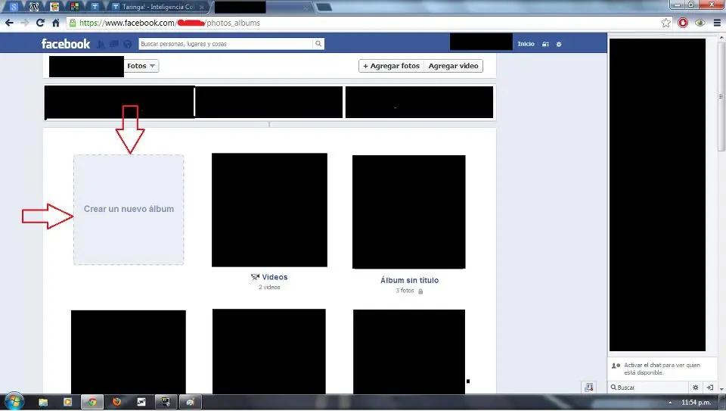Reload the page with the refresh icon
Image resolution: width=726 pixels, height=411 pixels.
pyautogui.click(x=40, y=23)
